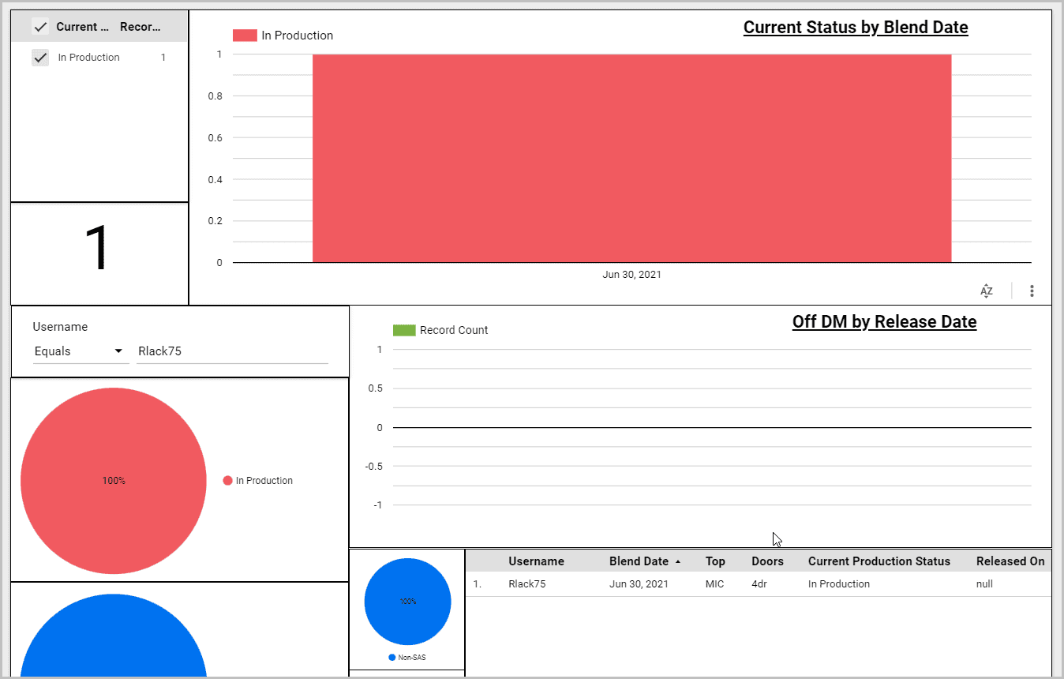
Task: Click the small blue Non-SAS pie chart
Action: (x=407, y=602)
